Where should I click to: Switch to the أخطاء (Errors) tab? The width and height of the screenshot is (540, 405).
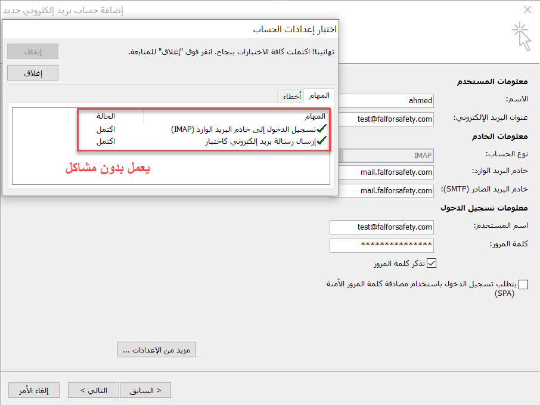click(291, 95)
